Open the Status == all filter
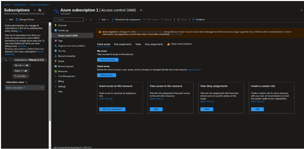 [21, 71]
